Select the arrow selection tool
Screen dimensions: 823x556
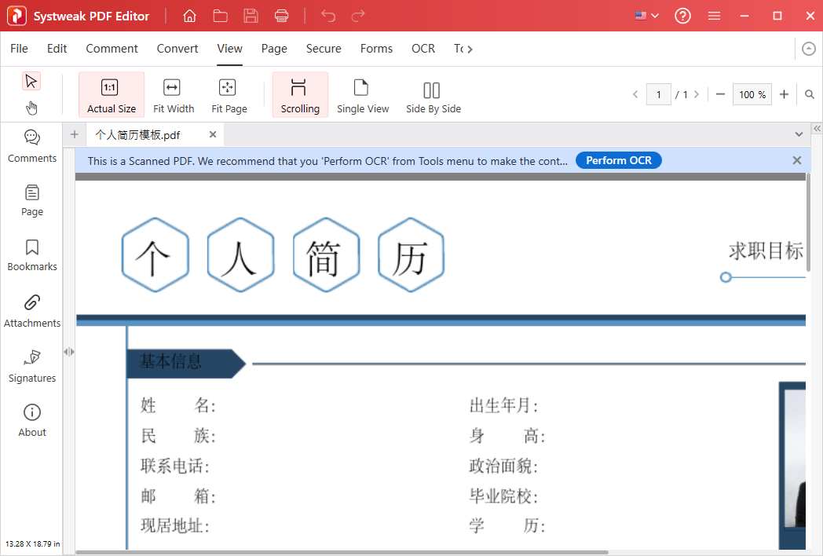click(31, 81)
